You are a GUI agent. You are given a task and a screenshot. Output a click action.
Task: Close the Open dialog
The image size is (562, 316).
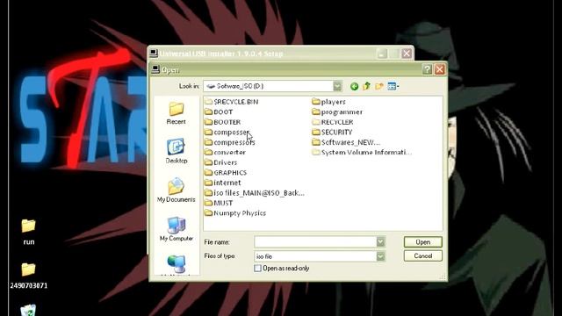440,69
